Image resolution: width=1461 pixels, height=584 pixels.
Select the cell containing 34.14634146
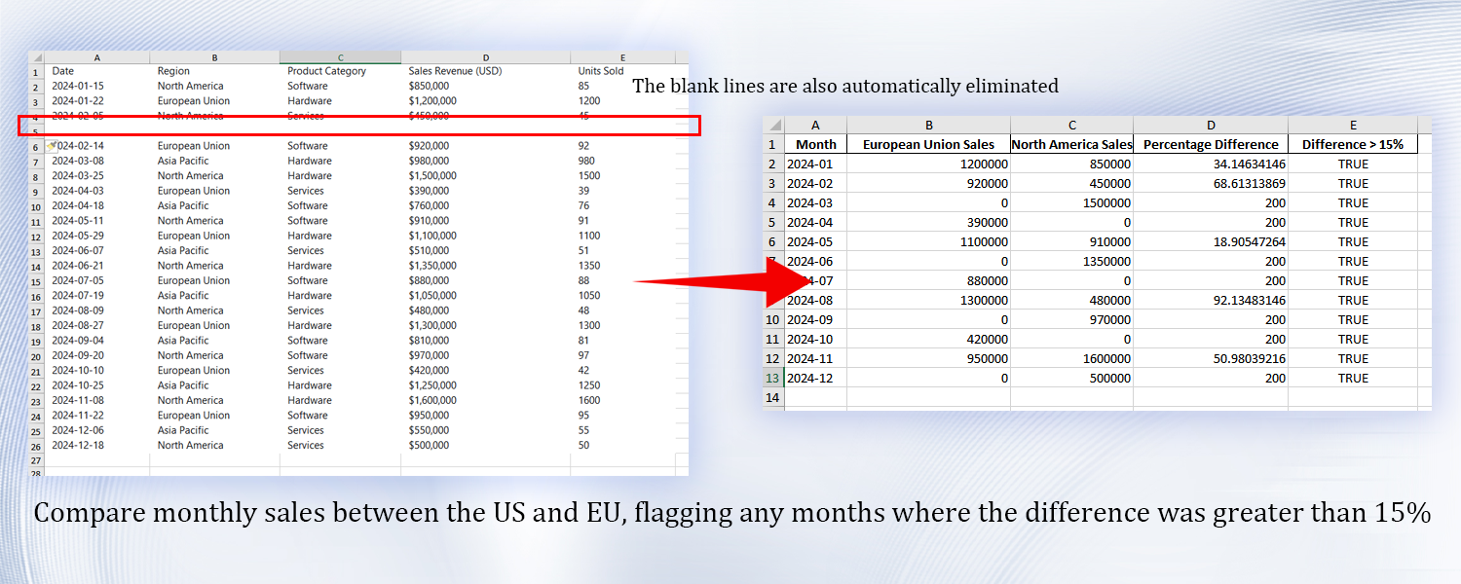pyautogui.click(x=1210, y=164)
